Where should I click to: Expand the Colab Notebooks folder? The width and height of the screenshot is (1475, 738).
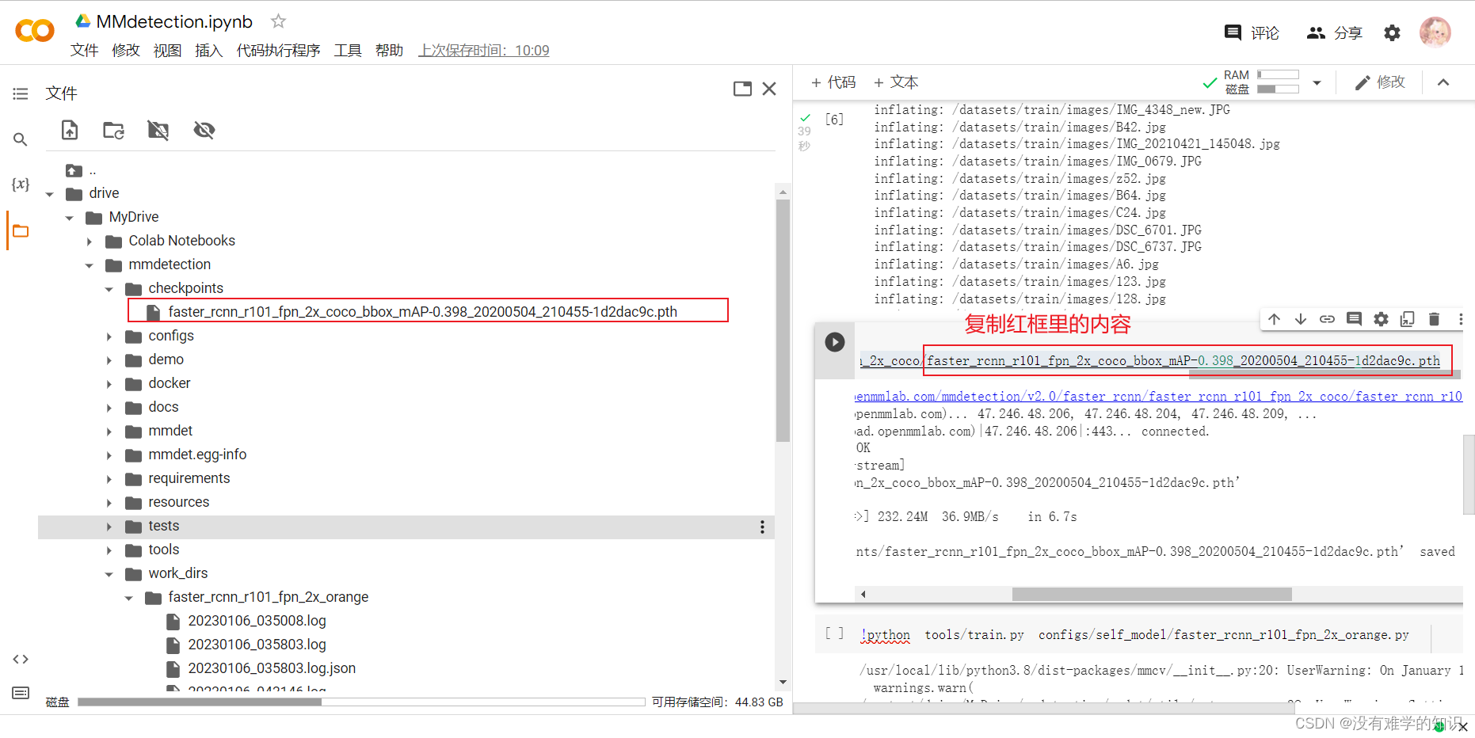click(x=90, y=242)
